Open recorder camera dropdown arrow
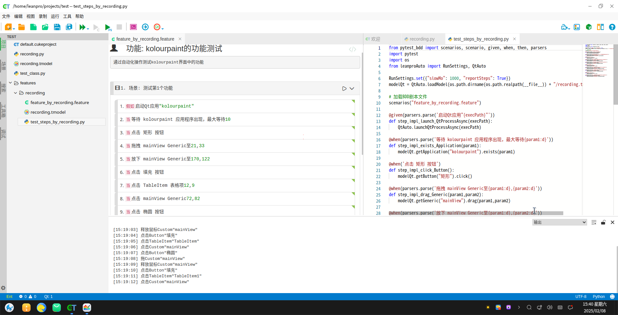The width and height of the screenshot is (618, 315). pyautogui.click(x=569, y=29)
